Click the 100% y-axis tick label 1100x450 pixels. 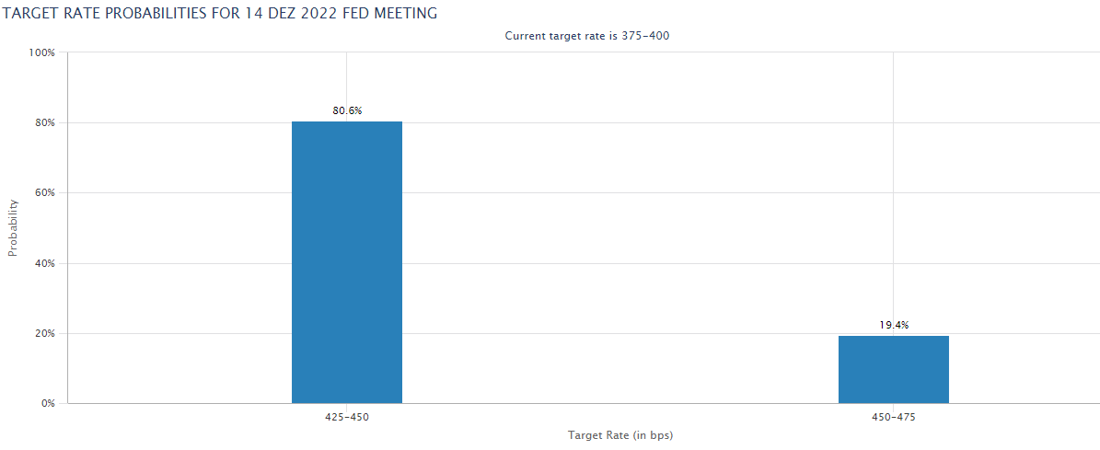pos(42,52)
